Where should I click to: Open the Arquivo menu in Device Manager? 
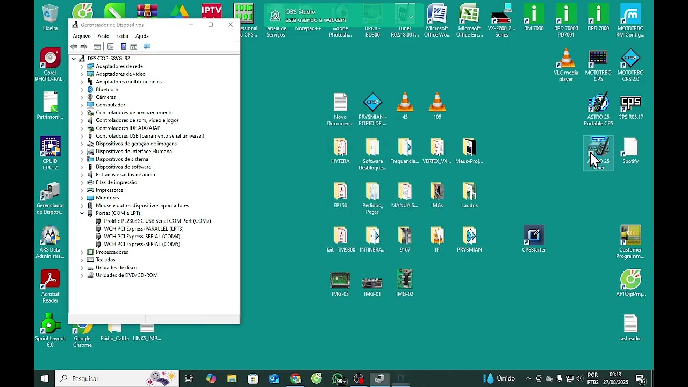(82, 36)
